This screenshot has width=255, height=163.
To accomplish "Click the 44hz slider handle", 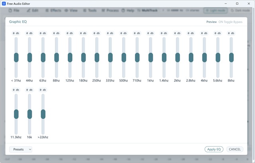I will point(29,57).
